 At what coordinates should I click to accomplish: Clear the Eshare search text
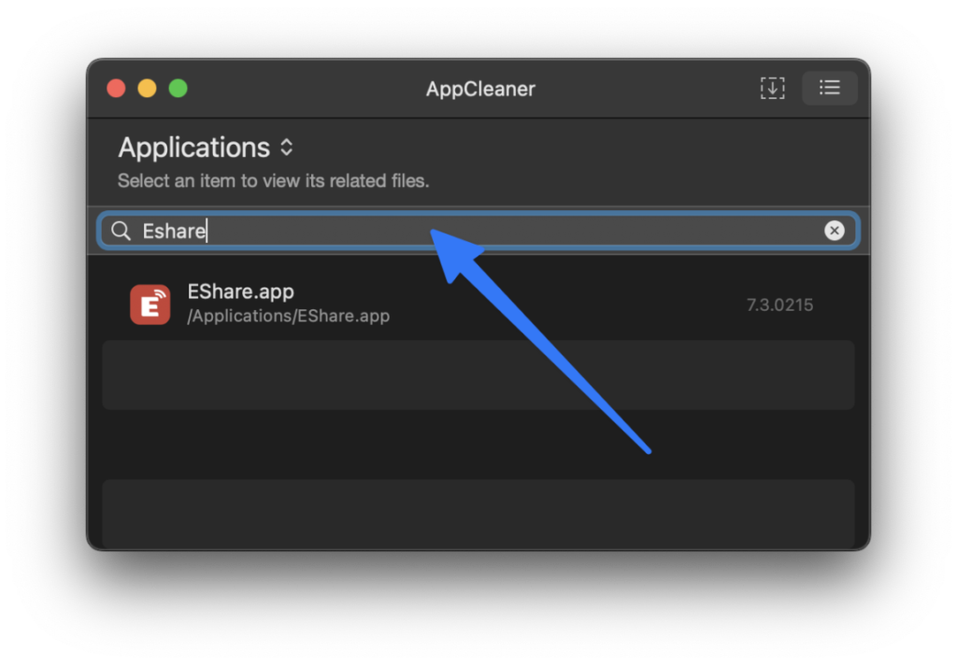835,231
